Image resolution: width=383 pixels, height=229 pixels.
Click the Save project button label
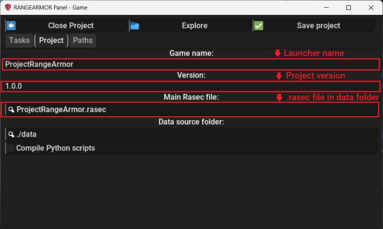(x=318, y=26)
